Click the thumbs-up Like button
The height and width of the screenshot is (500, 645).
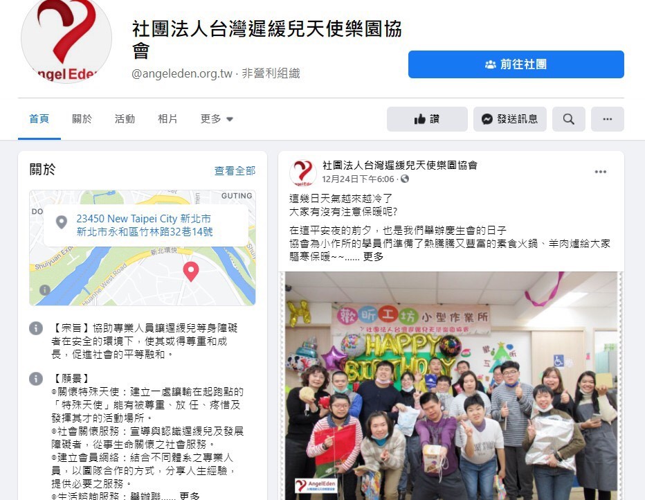pos(427,119)
